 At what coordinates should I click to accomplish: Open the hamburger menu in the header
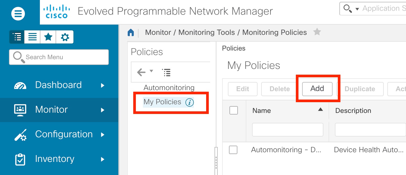(18, 13)
